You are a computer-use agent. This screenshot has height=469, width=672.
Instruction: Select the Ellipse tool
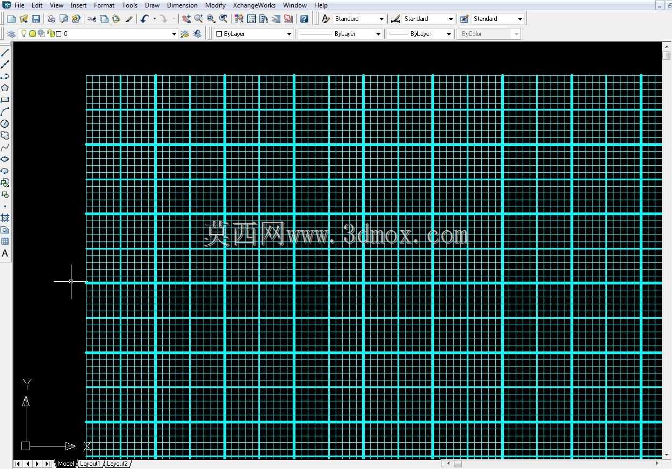(x=5, y=159)
